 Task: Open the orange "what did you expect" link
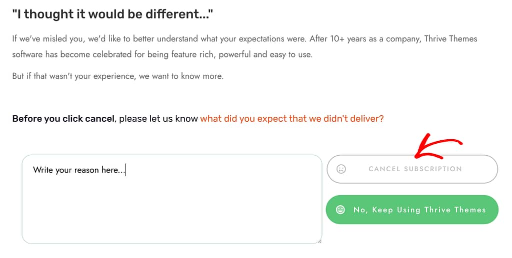coord(291,119)
